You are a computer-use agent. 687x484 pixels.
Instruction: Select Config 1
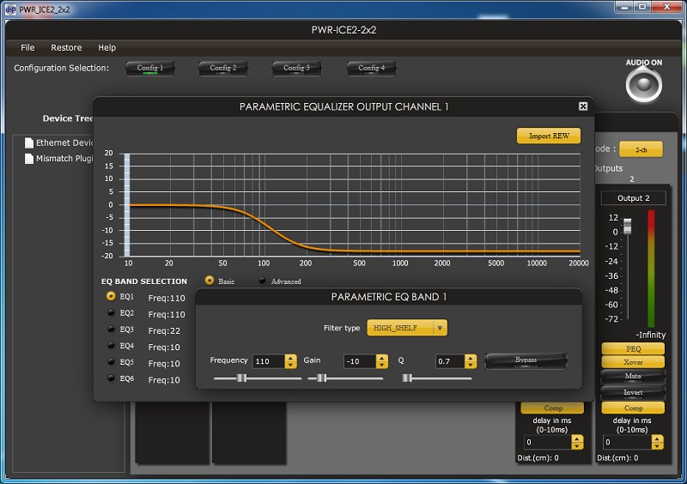150,69
